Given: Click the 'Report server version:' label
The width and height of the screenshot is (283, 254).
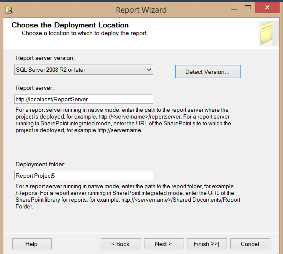Looking at the screenshot, I should [45, 58].
